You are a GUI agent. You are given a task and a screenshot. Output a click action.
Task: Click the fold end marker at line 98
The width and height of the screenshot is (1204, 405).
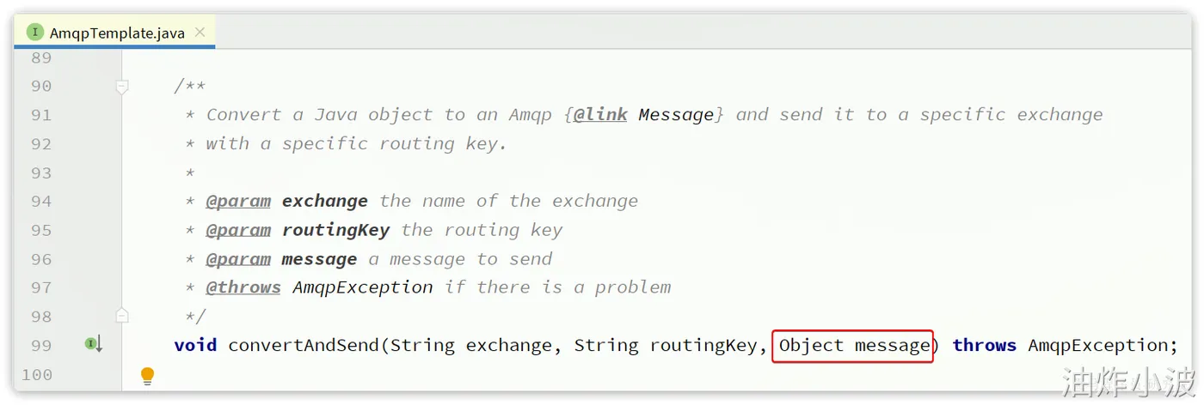[x=122, y=316]
